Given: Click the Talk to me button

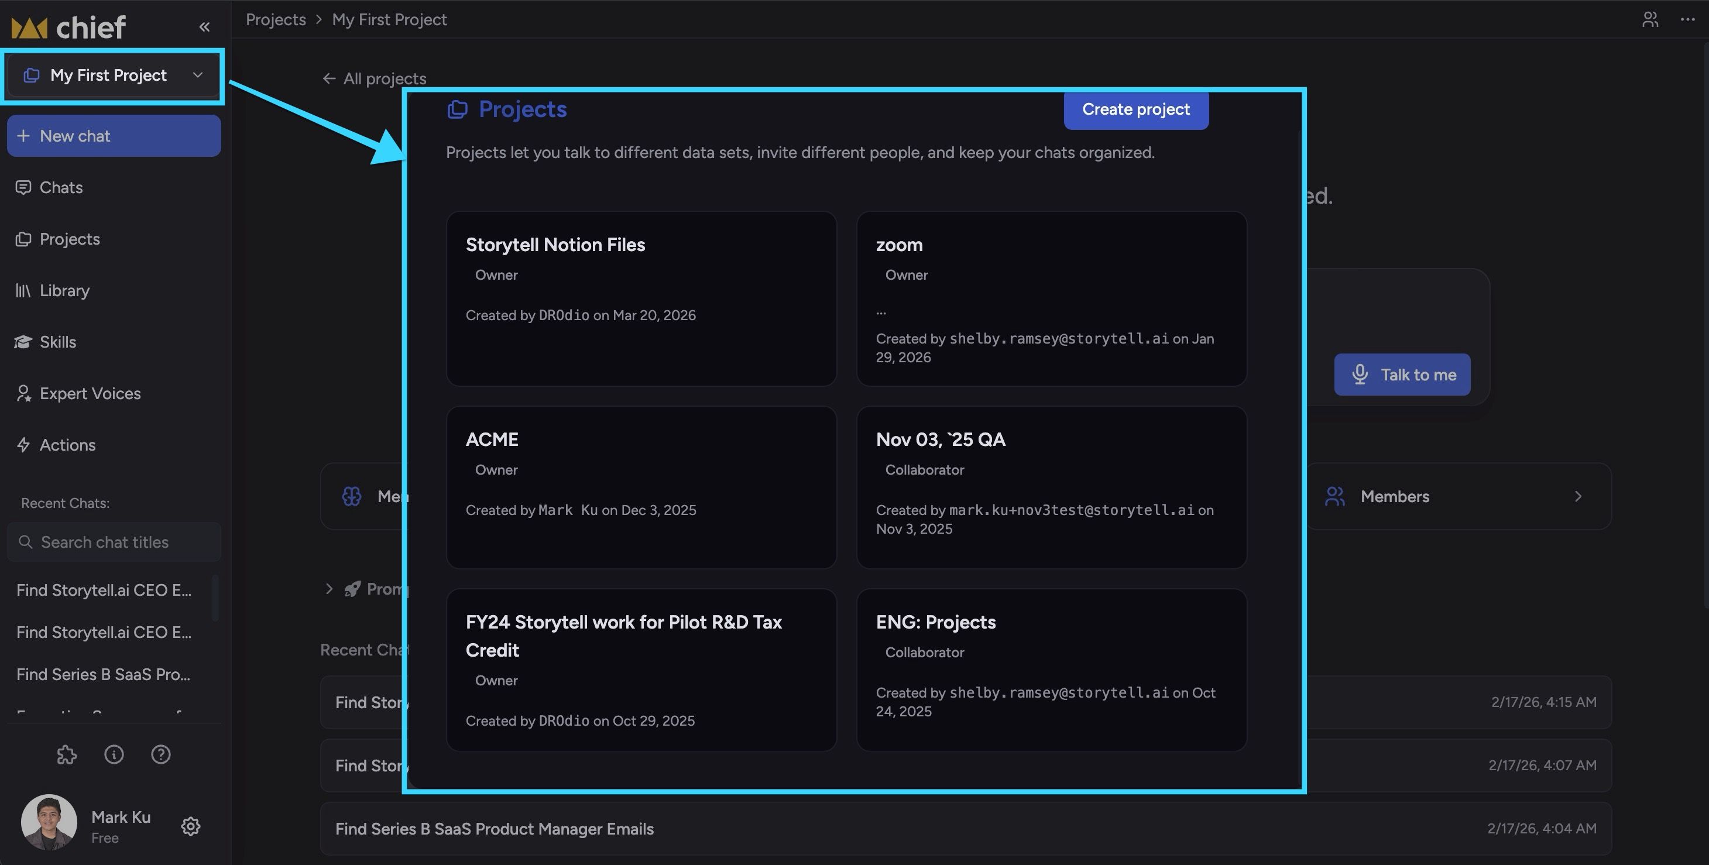Looking at the screenshot, I should click(x=1402, y=375).
